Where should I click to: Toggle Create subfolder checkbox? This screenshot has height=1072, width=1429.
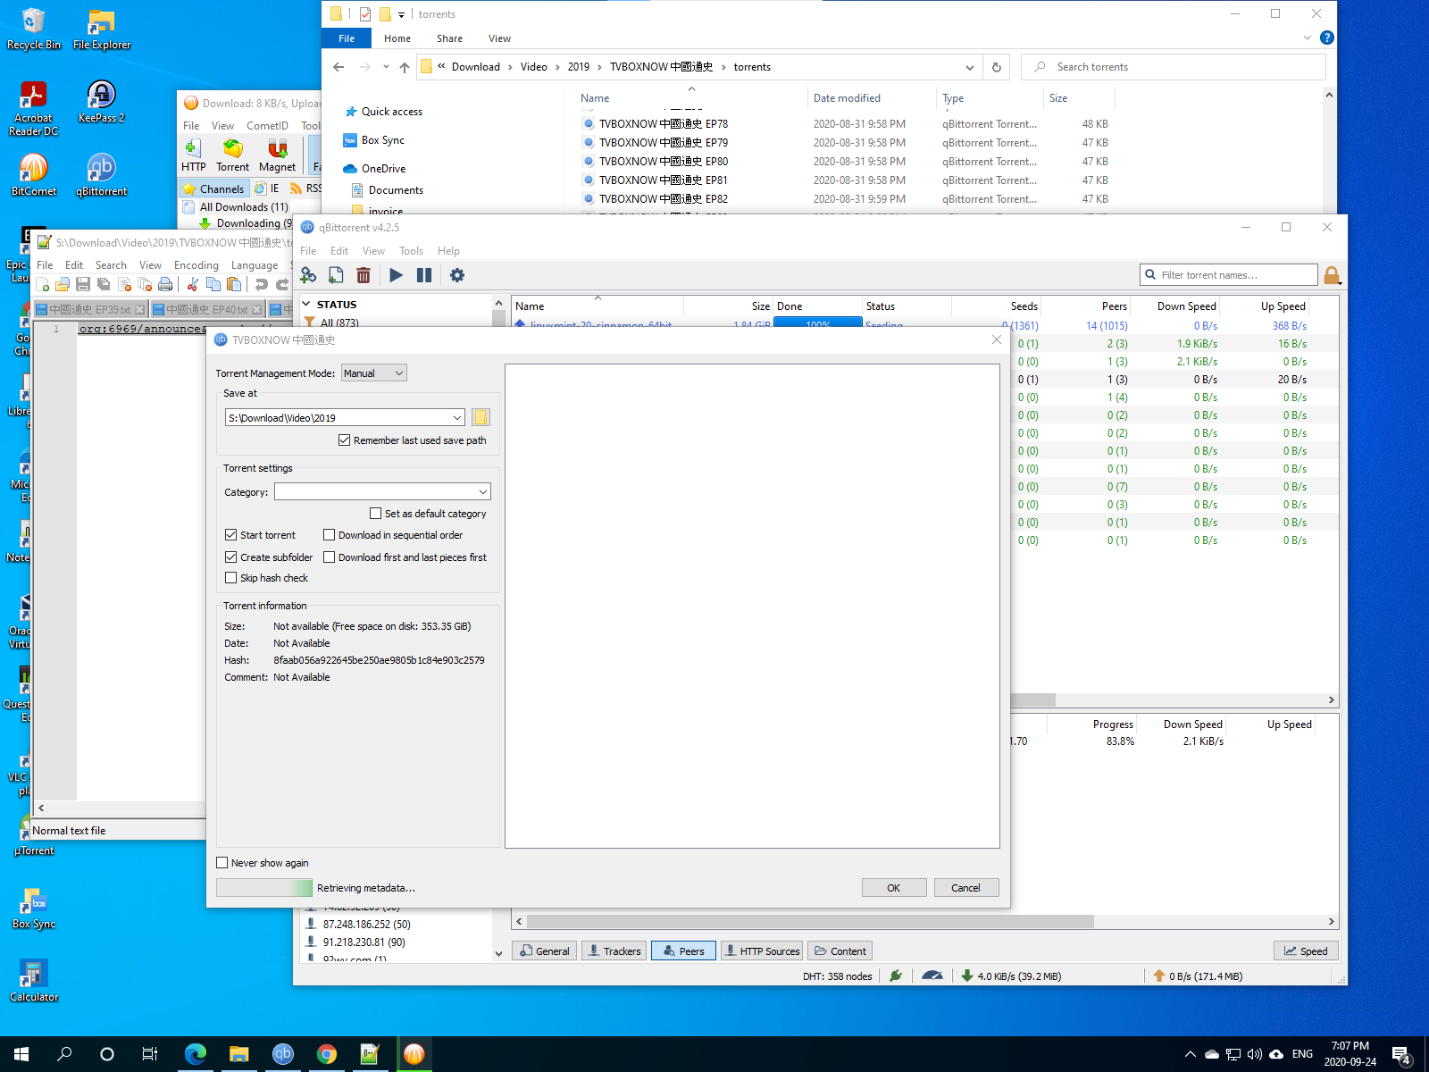(x=269, y=557)
